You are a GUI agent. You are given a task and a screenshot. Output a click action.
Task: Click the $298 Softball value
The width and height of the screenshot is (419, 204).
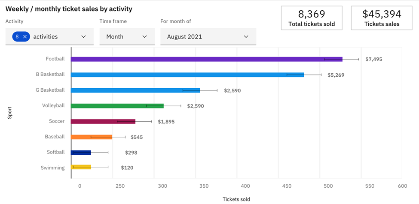pyautogui.click(x=131, y=153)
